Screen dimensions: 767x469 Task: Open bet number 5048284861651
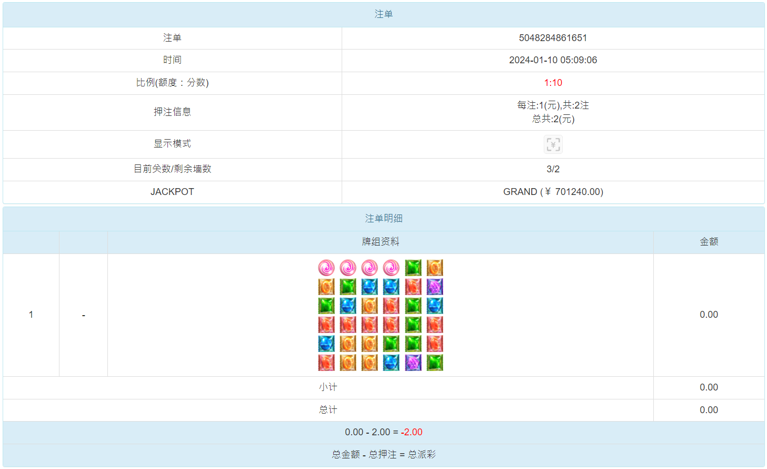tap(553, 37)
